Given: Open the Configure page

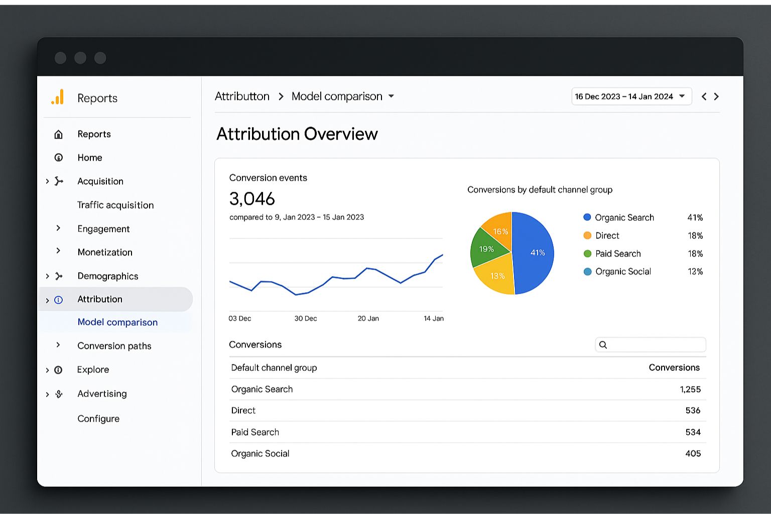Looking at the screenshot, I should pyautogui.click(x=98, y=419).
